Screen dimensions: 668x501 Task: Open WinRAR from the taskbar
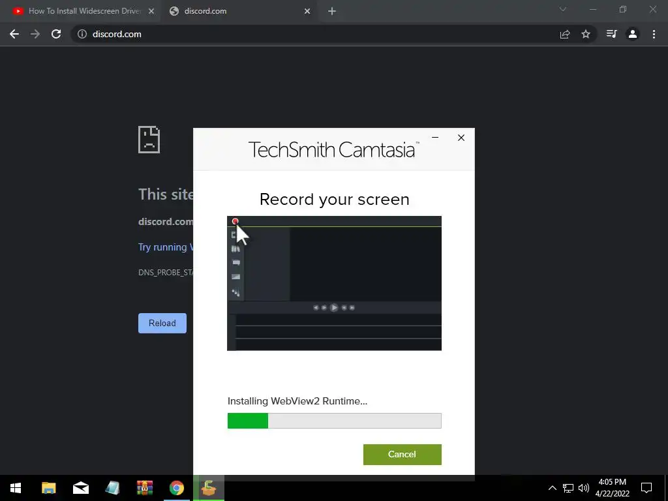coord(144,488)
